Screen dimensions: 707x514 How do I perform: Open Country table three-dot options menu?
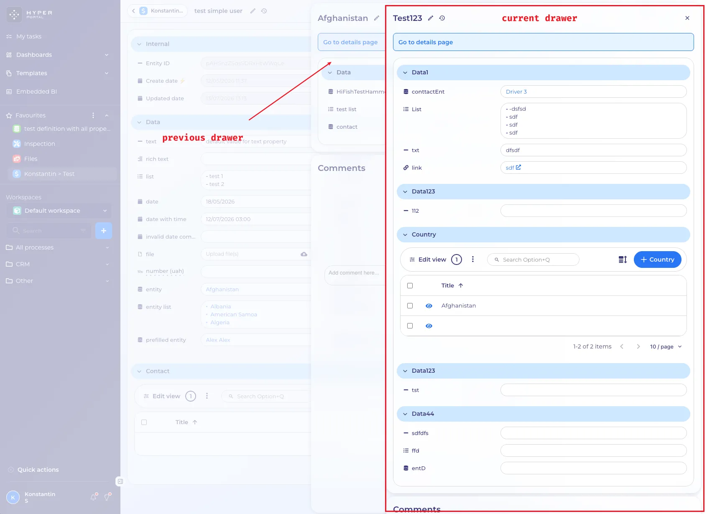[x=473, y=259]
